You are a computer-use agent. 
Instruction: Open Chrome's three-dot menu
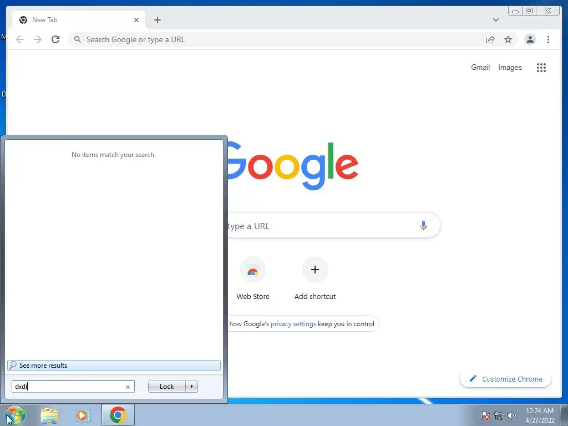point(548,39)
